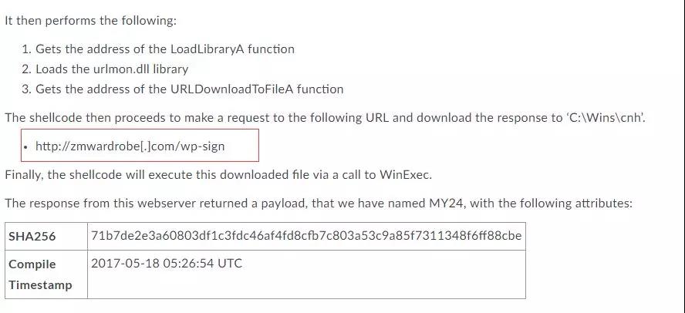Click the number 1 list marker

(x=26, y=49)
